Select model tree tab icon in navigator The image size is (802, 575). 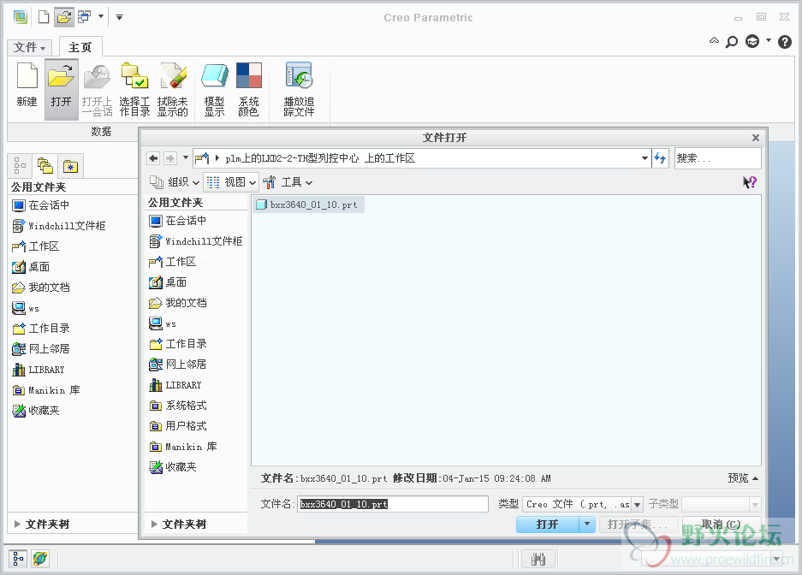(x=20, y=166)
